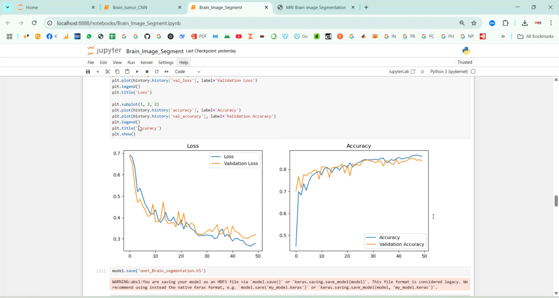
Task: Open the Kernel menu
Action: 146,63
